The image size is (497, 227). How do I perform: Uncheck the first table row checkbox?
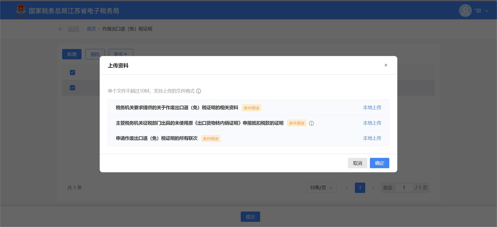(72, 88)
